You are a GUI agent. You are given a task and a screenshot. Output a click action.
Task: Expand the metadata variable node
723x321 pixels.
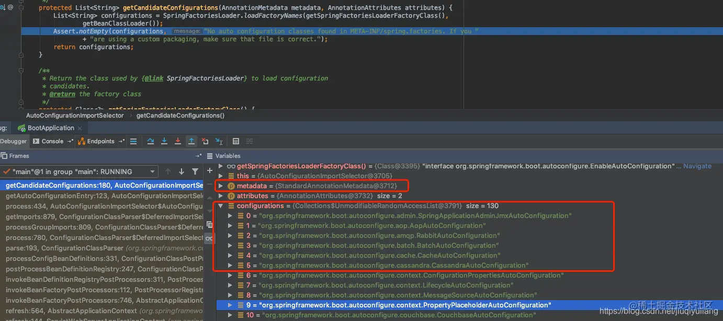click(221, 186)
